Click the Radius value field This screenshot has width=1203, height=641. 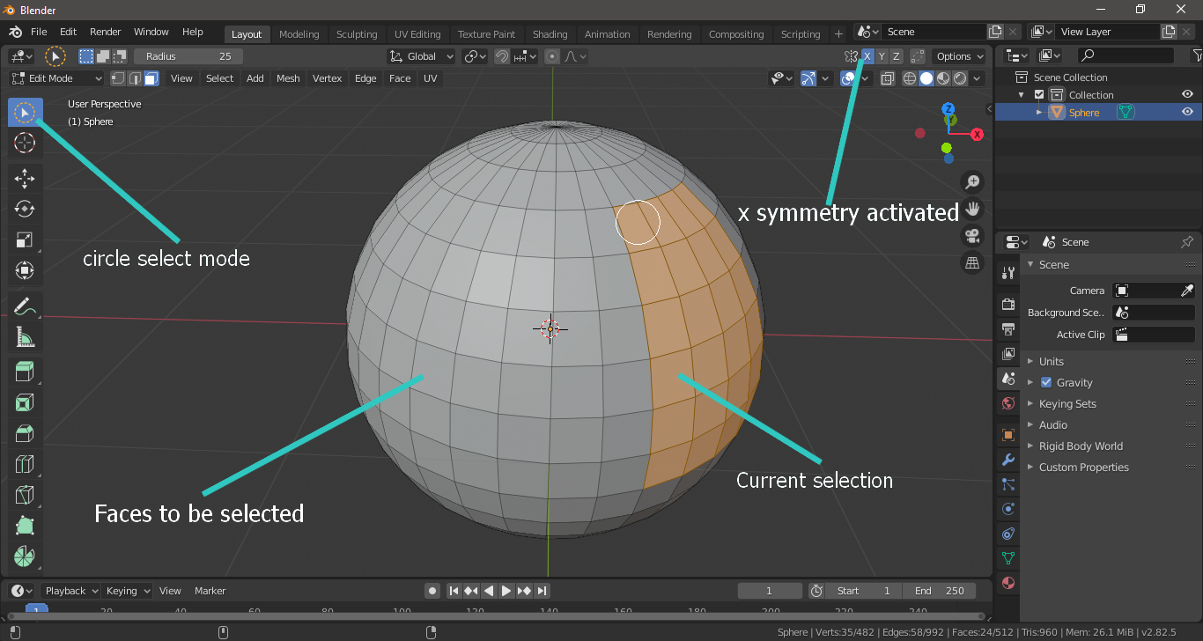point(188,56)
